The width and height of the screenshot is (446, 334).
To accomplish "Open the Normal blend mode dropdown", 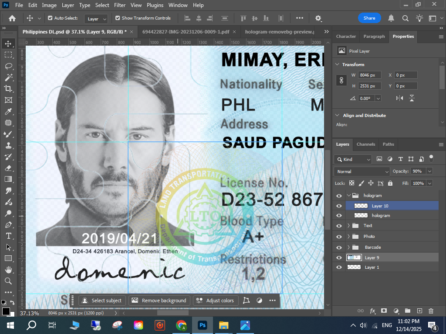I will pos(362,171).
